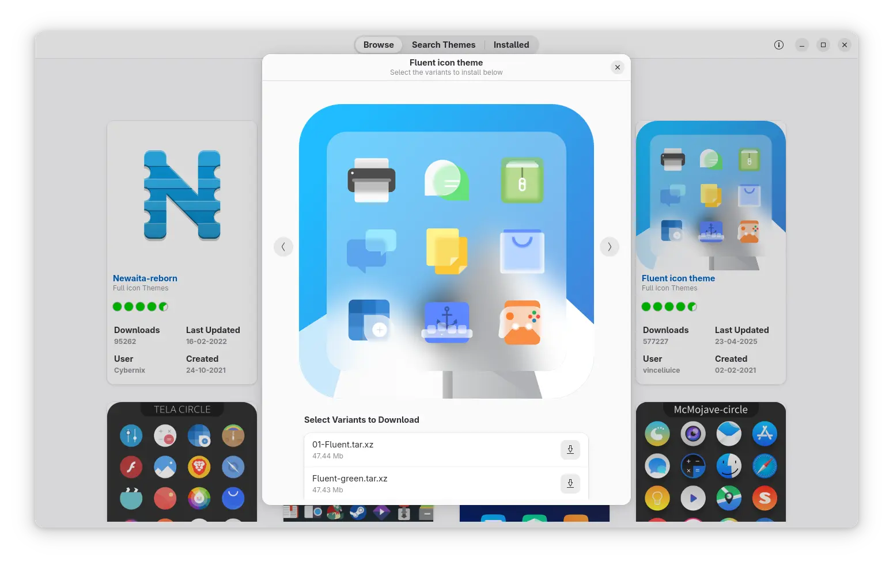Click the orange game controller icon in preview
The width and height of the screenshot is (893, 566).
[x=520, y=323]
